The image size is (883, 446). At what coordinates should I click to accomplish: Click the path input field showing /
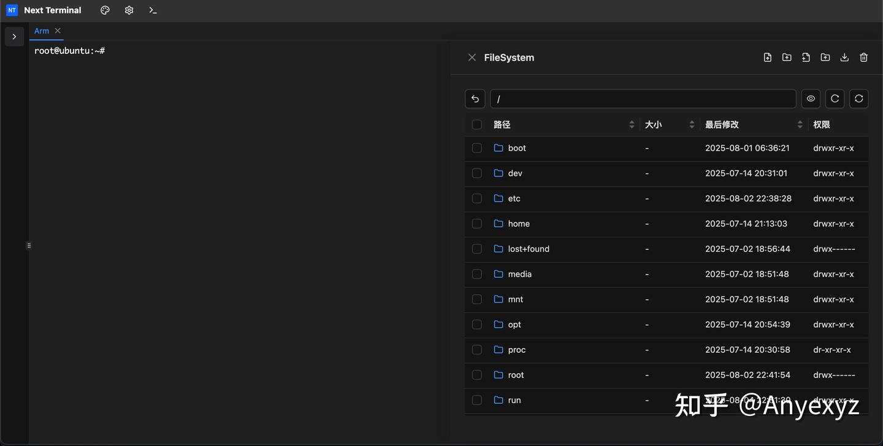pos(643,99)
